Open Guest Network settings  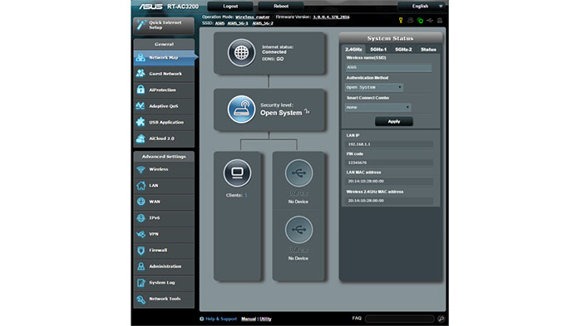pos(164,74)
